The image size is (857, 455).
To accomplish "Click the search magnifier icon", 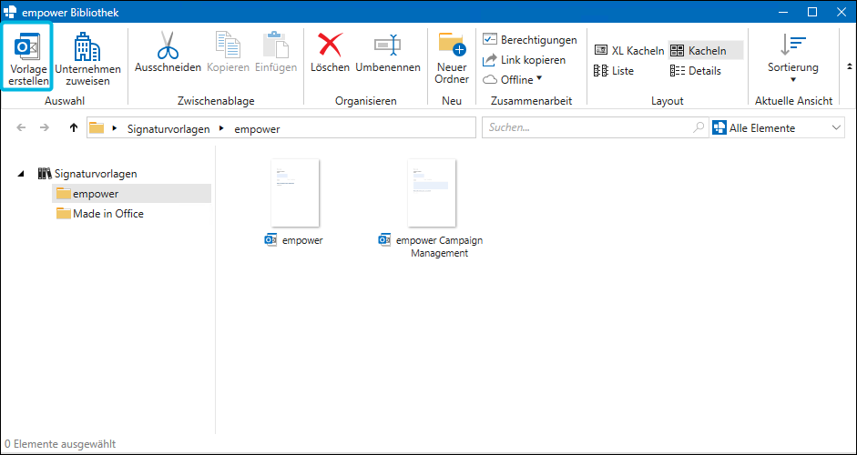I will [x=699, y=127].
